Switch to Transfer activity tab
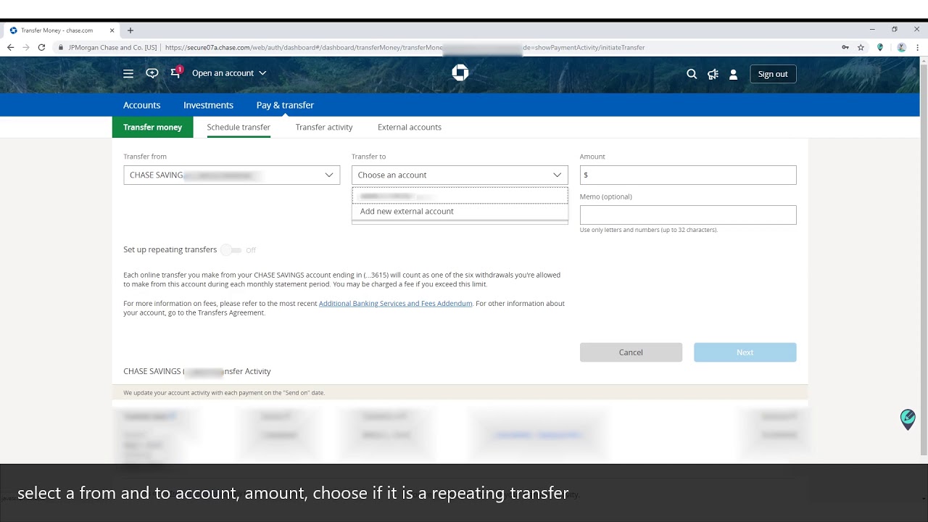The width and height of the screenshot is (928, 522). (x=324, y=127)
